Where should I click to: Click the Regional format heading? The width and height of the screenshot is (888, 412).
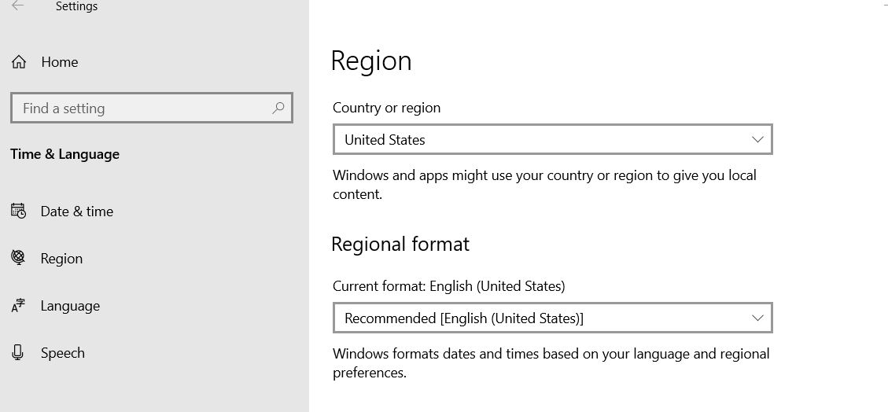point(400,244)
